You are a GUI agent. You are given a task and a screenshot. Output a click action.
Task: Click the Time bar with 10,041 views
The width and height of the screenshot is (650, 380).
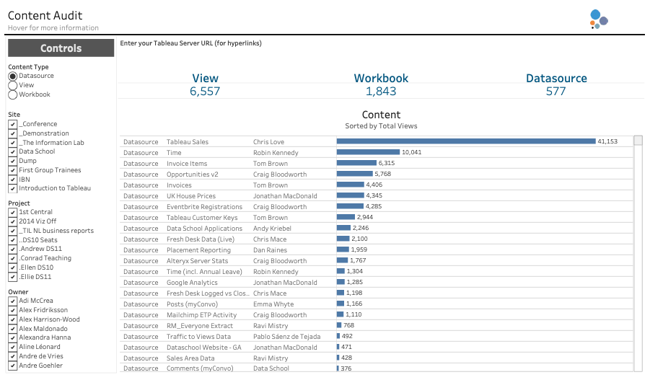(368, 152)
